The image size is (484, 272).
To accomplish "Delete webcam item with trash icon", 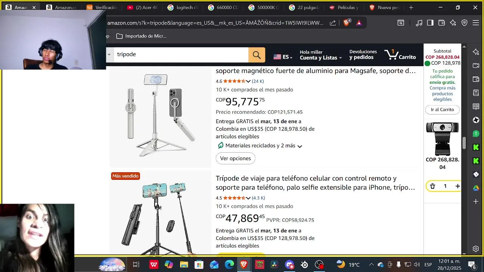I will (433, 186).
